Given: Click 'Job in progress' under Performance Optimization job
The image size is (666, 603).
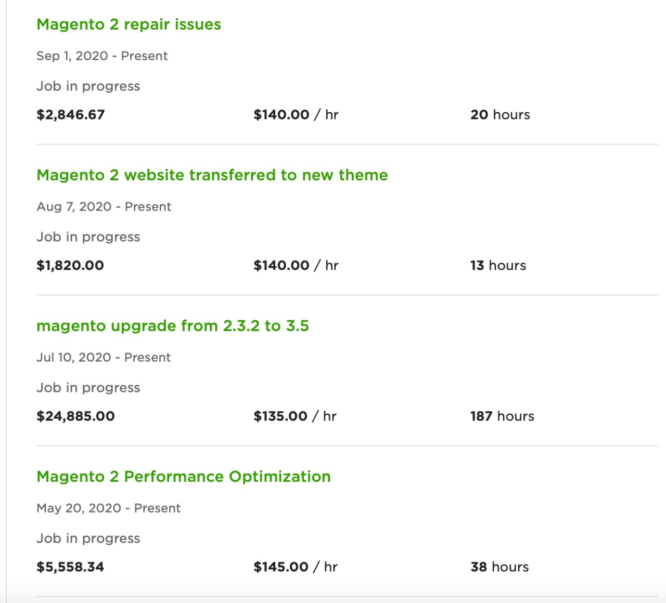Looking at the screenshot, I should click(x=88, y=539).
